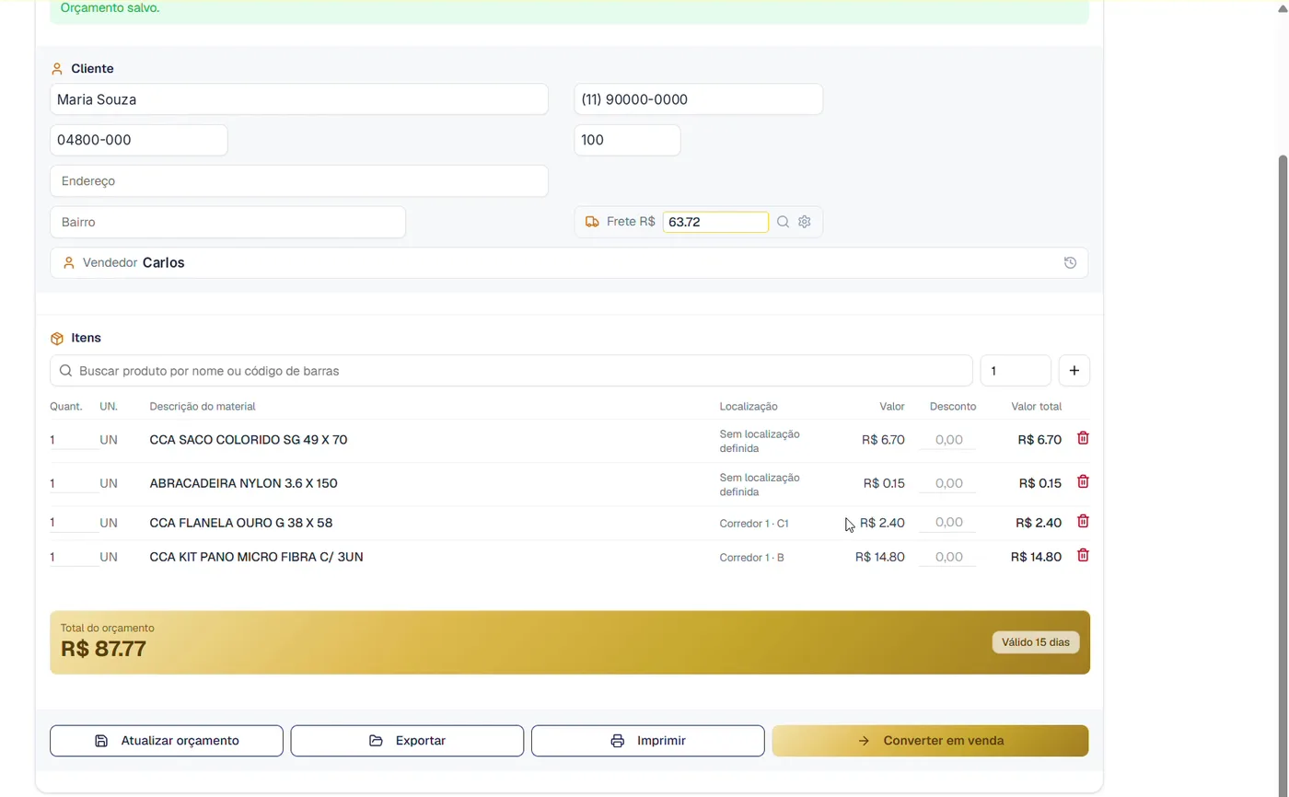Add product with the plus button
Viewport: 1289px width, 797px height.
[1074, 371]
